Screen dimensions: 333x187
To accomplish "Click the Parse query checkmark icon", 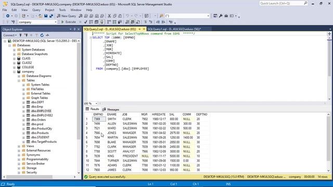I will 85,22.
